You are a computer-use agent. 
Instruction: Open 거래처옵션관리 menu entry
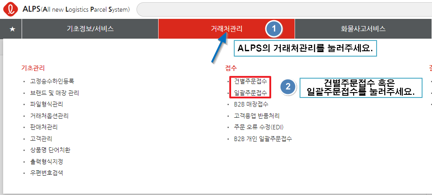[x=49, y=116]
